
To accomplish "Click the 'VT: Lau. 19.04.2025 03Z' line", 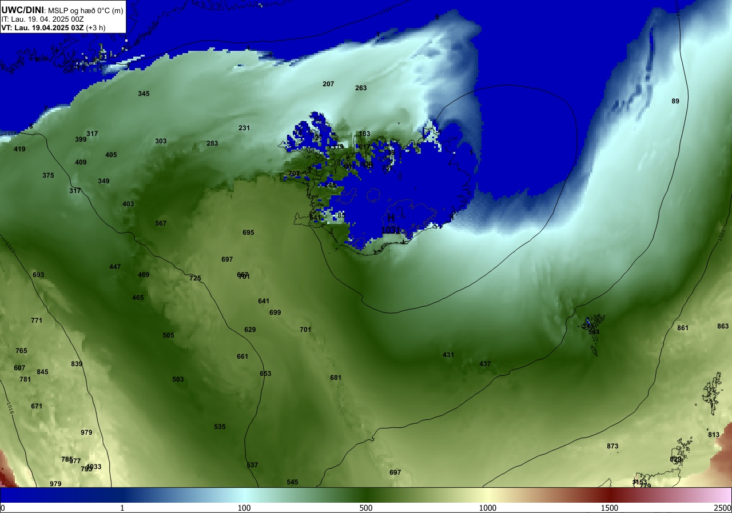I will [43, 27].
